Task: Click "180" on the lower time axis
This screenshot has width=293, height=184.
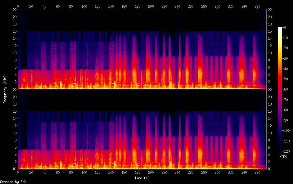Action: tap(137, 173)
